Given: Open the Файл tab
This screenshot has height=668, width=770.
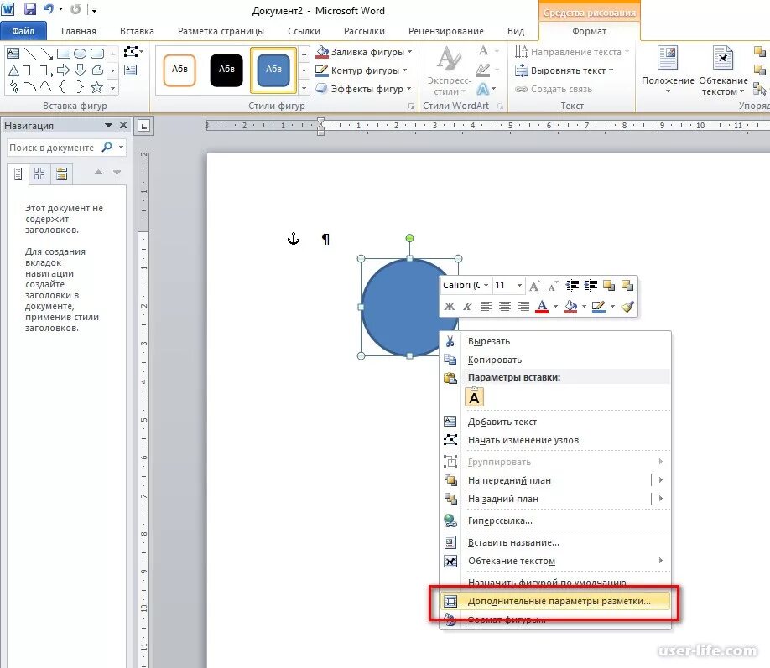Looking at the screenshot, I should [23, 31].
